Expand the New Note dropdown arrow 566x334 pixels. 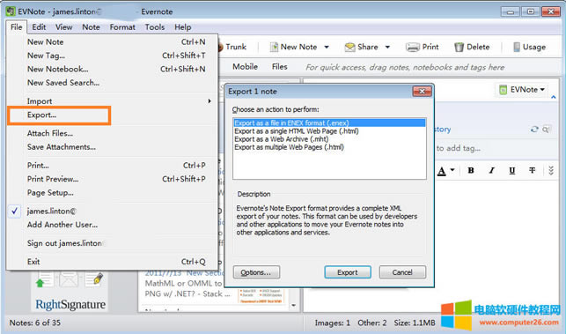pos(327,47)
